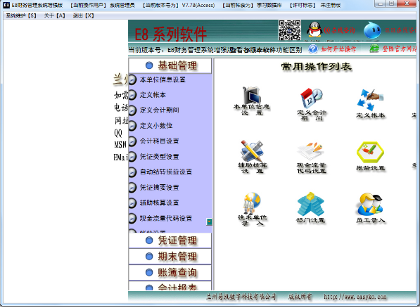Collapse the 基础管理 section header

point(170,65)
